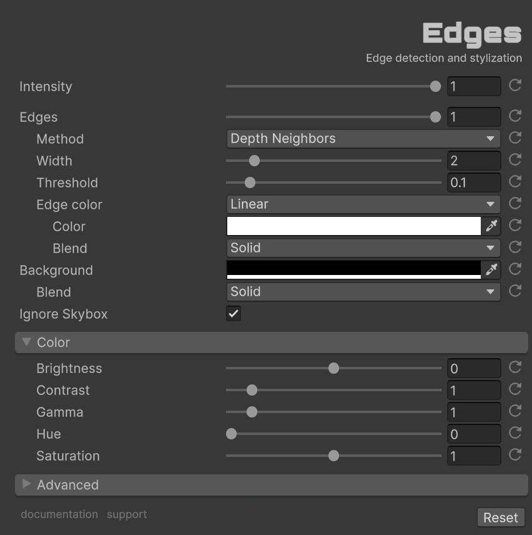Image resolution: width=532 pixels, height=535 pixels.
Task: Open the support link
Action: coord(127,514)
